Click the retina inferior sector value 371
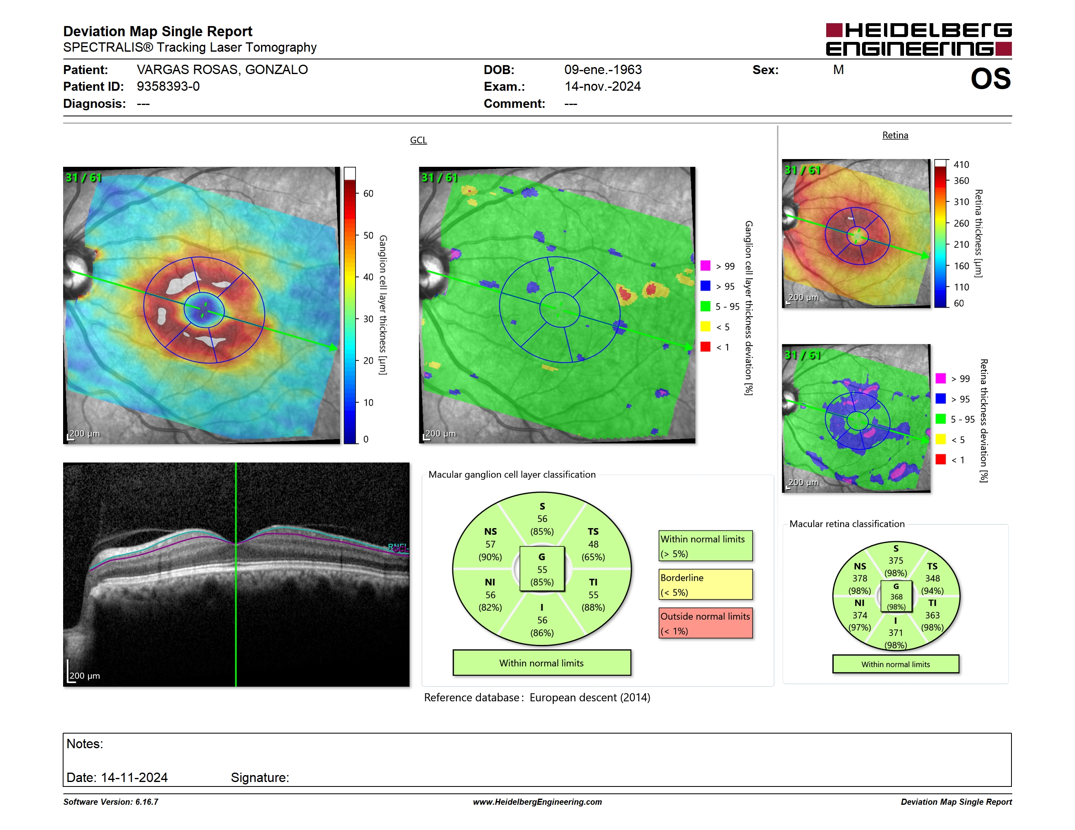Viewport: 1075px width, 830px height. click(895, 633)
